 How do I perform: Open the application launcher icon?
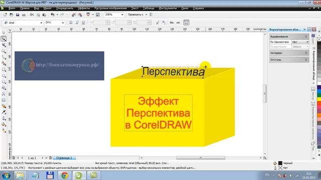click(x=88, y=14)
